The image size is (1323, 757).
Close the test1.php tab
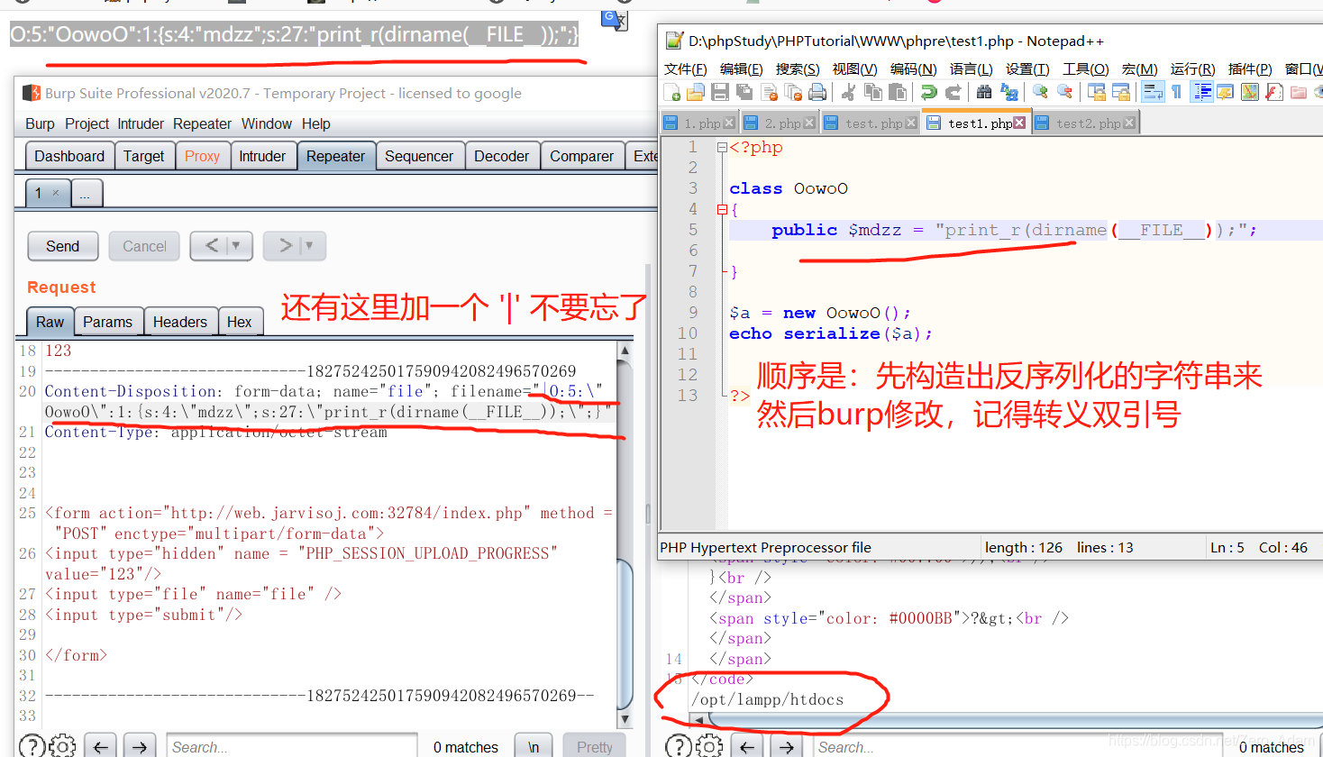(1019, 123)
